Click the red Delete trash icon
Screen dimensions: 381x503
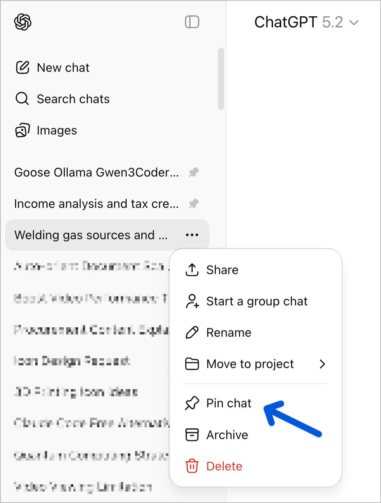[192, 466]
